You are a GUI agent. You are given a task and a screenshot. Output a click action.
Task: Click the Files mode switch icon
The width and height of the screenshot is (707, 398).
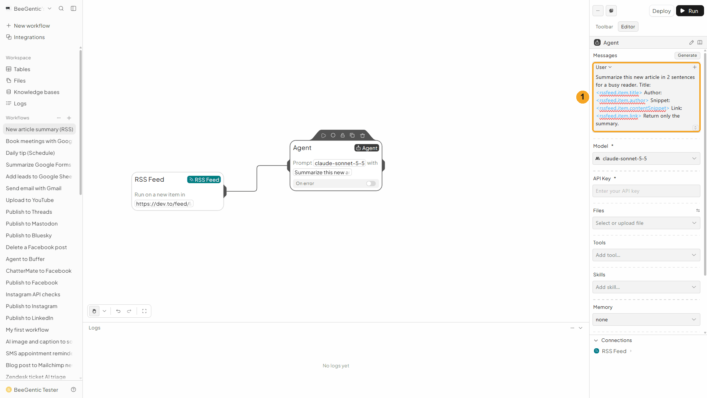[698, 210]
